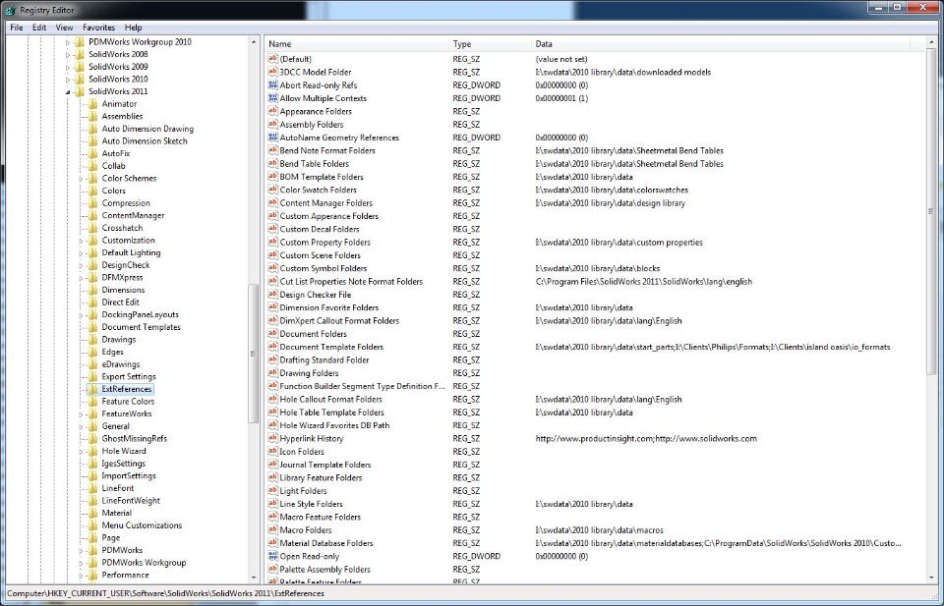Click the DWORD icon beside AutoName Geometry References
The height and width of the screenshot is (606, 944).
pos(272,138)
